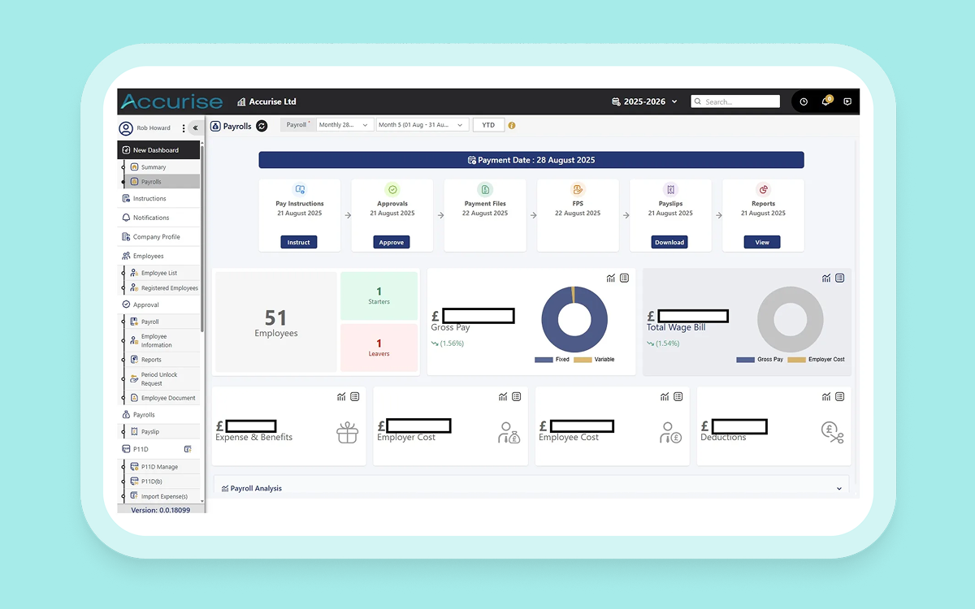This screenshot has height=609, width=975.
Task: Click the table icon on Total Wage Bill card
Action: coord(841,277)
